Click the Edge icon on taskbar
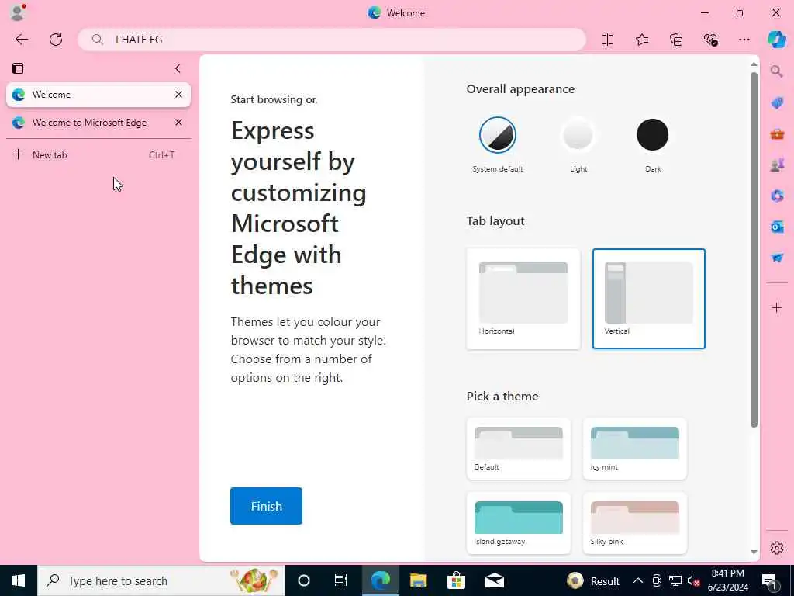This screenshot has height=596, width=794. point(380,580)
